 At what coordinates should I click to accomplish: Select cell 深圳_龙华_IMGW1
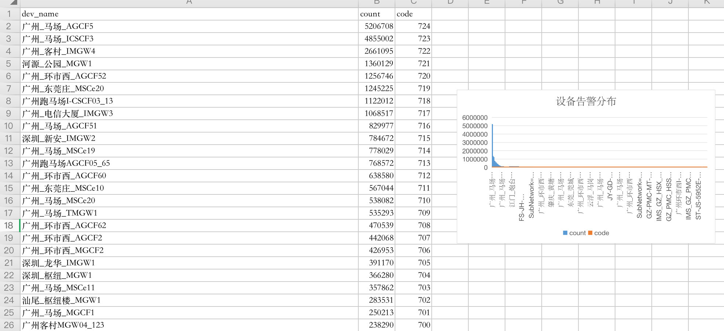pyautogui.click(x=189, y=263)
